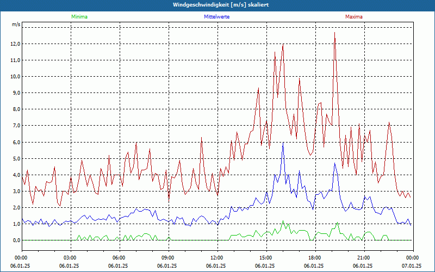This screenshot has width=435, height=272.
Task: Click the "1,0" y-axis value
Action: click(x=17, y=224)
